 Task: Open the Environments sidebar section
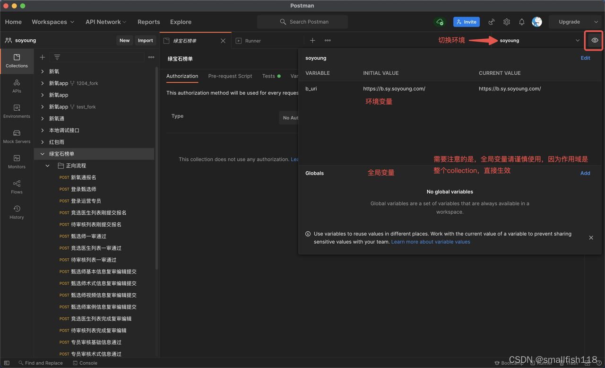[x=17, y=112]
